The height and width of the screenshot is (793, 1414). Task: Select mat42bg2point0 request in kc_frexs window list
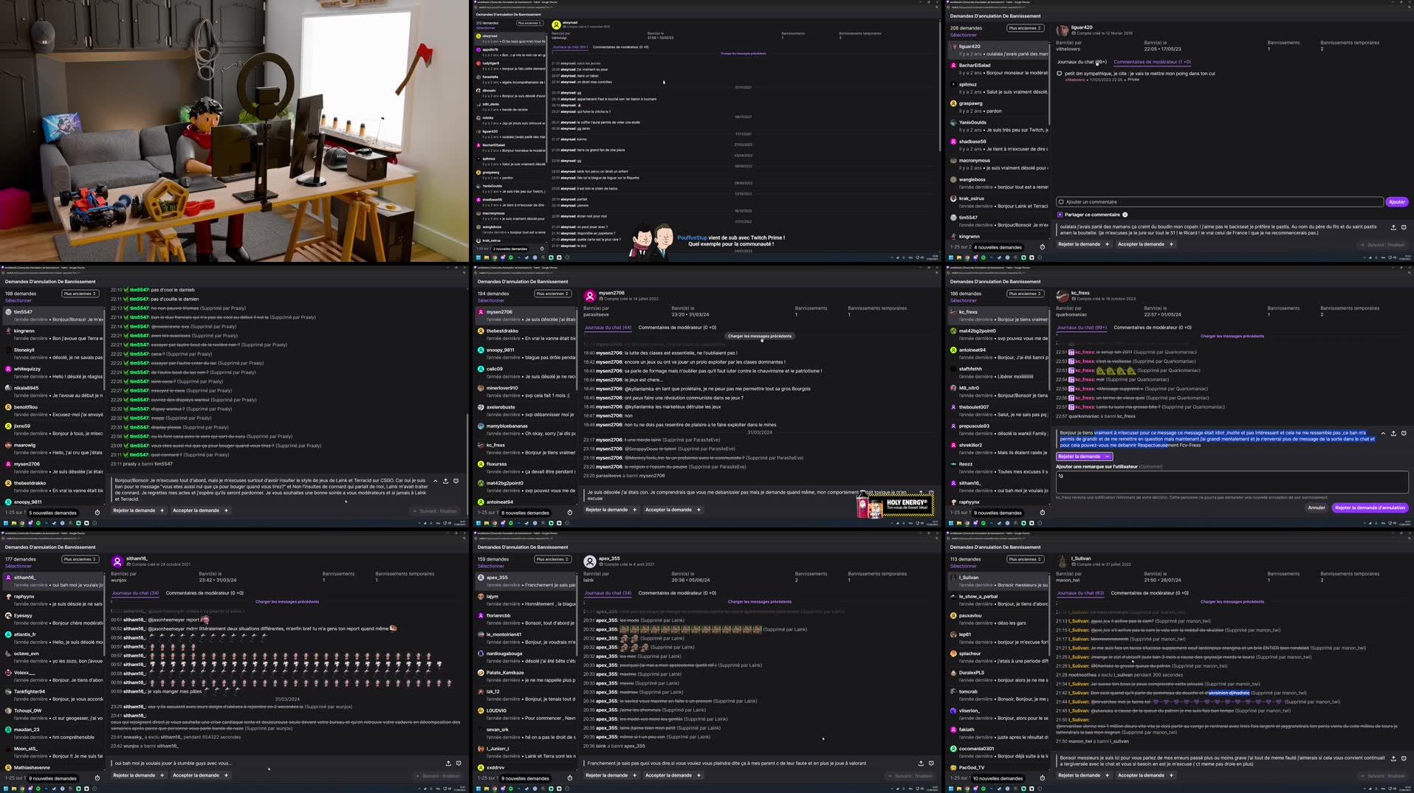pos(998,334)
